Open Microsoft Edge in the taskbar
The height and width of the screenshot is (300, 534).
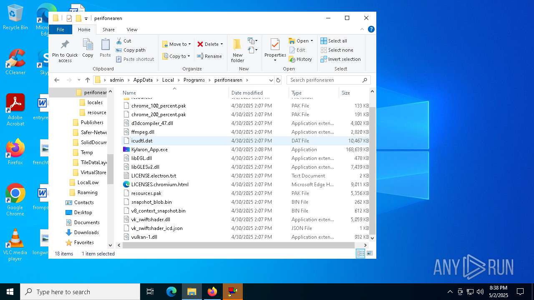point(171,292)
